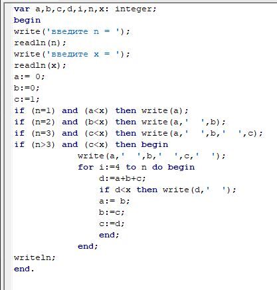The height and width of the screenshot is (290, 277).
Task: Click the c:=d; line inside the loop
Action: click(x=112, y=223)
